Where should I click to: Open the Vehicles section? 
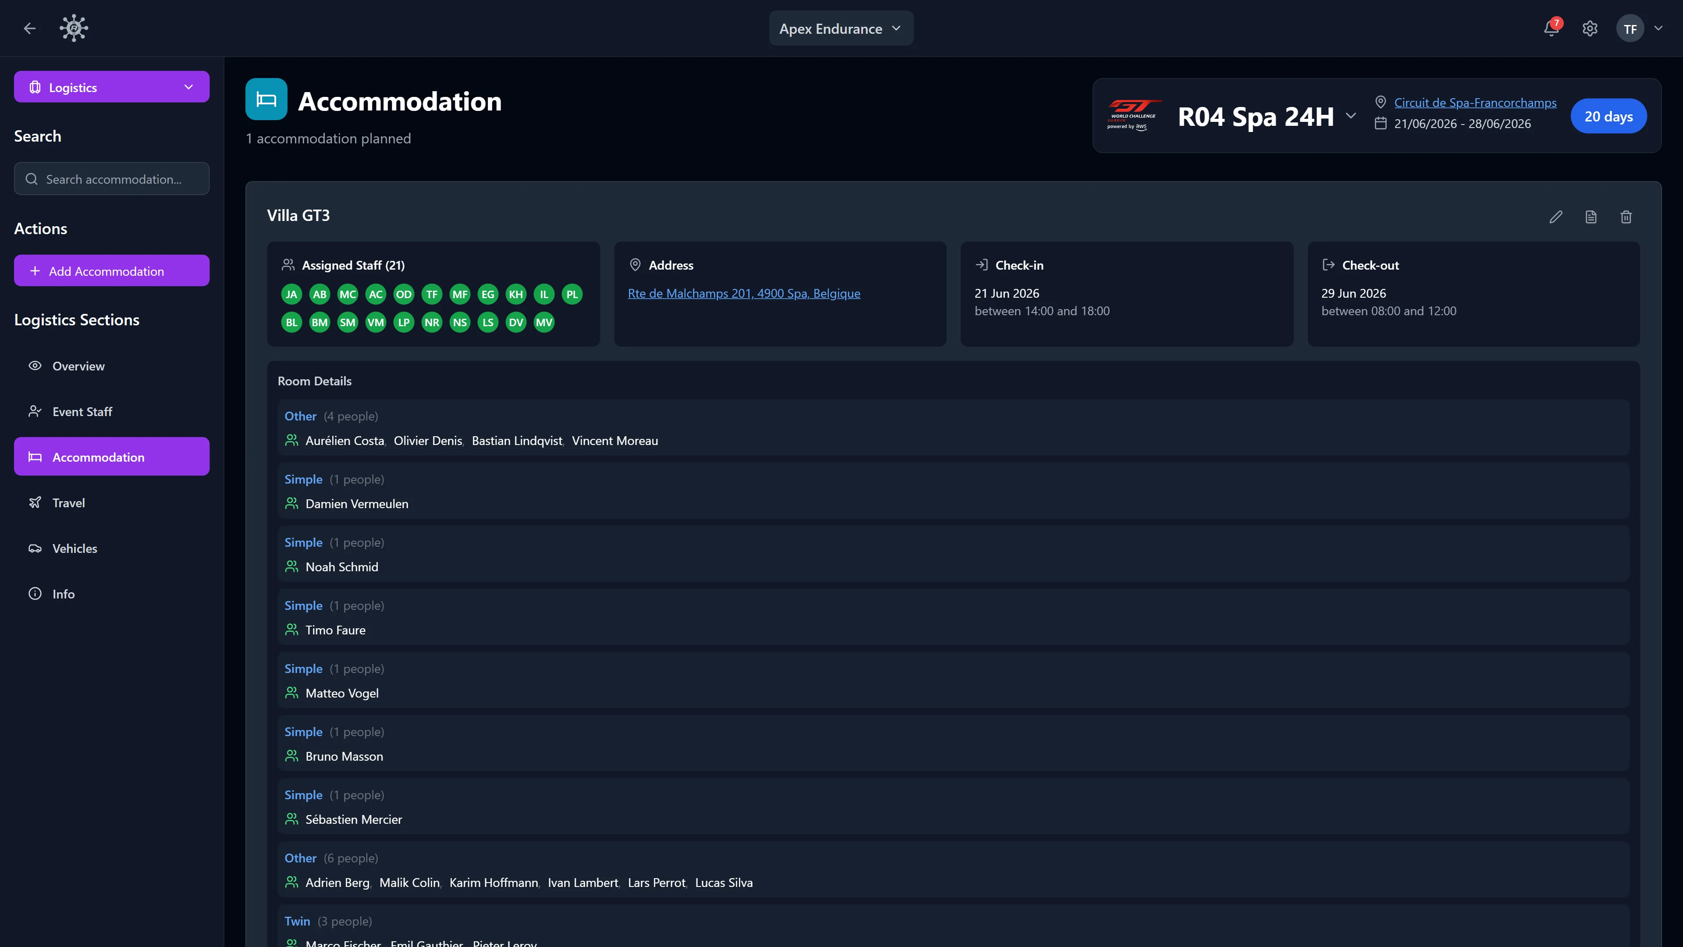pyautogui.click(x=112, y=548)
